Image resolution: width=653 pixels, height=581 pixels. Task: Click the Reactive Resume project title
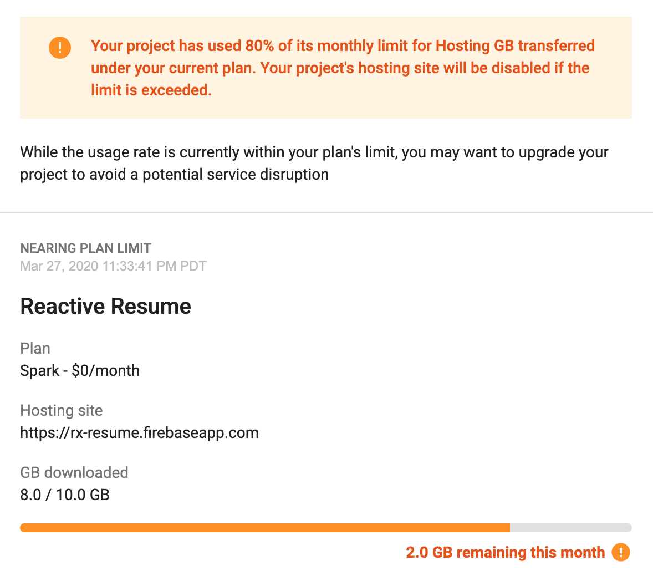click(x=105, y=307)
